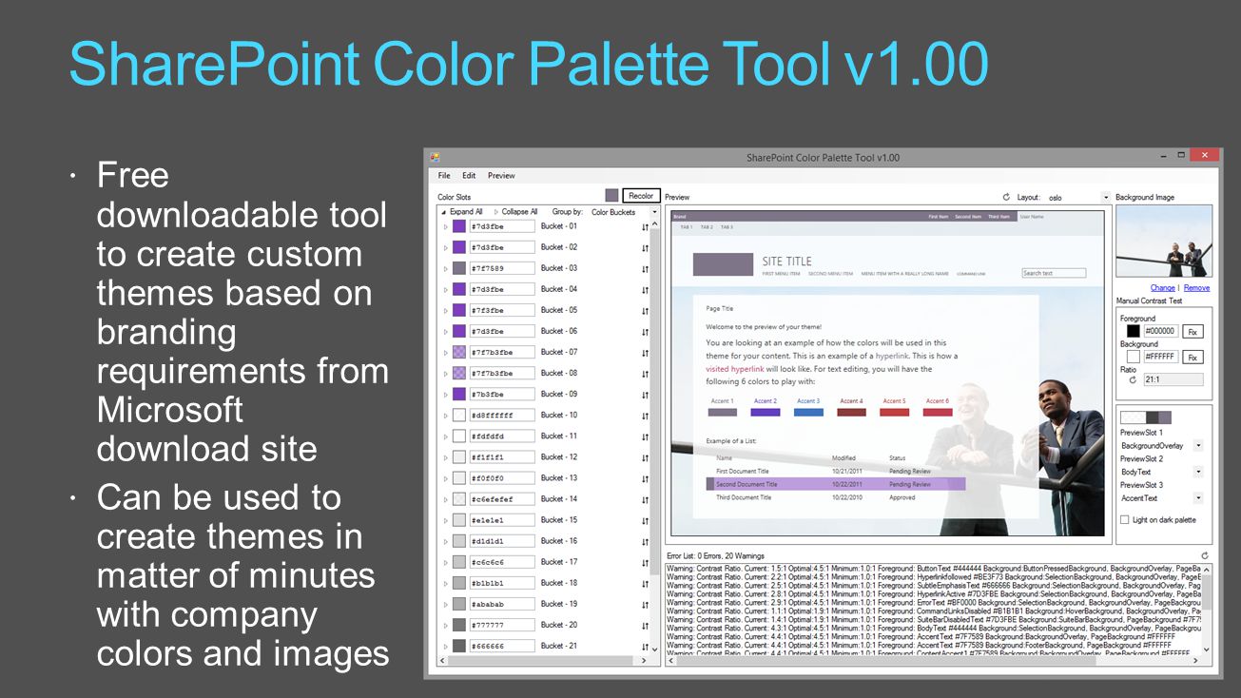This screenshot has width=1241, height=698.
Task: Click Expand All in Color Slots
Action: [x=466, y=212]
